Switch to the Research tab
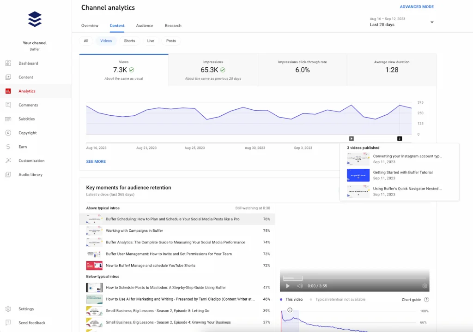The height and width of the screenshot is (332, 473). (173, 26)
